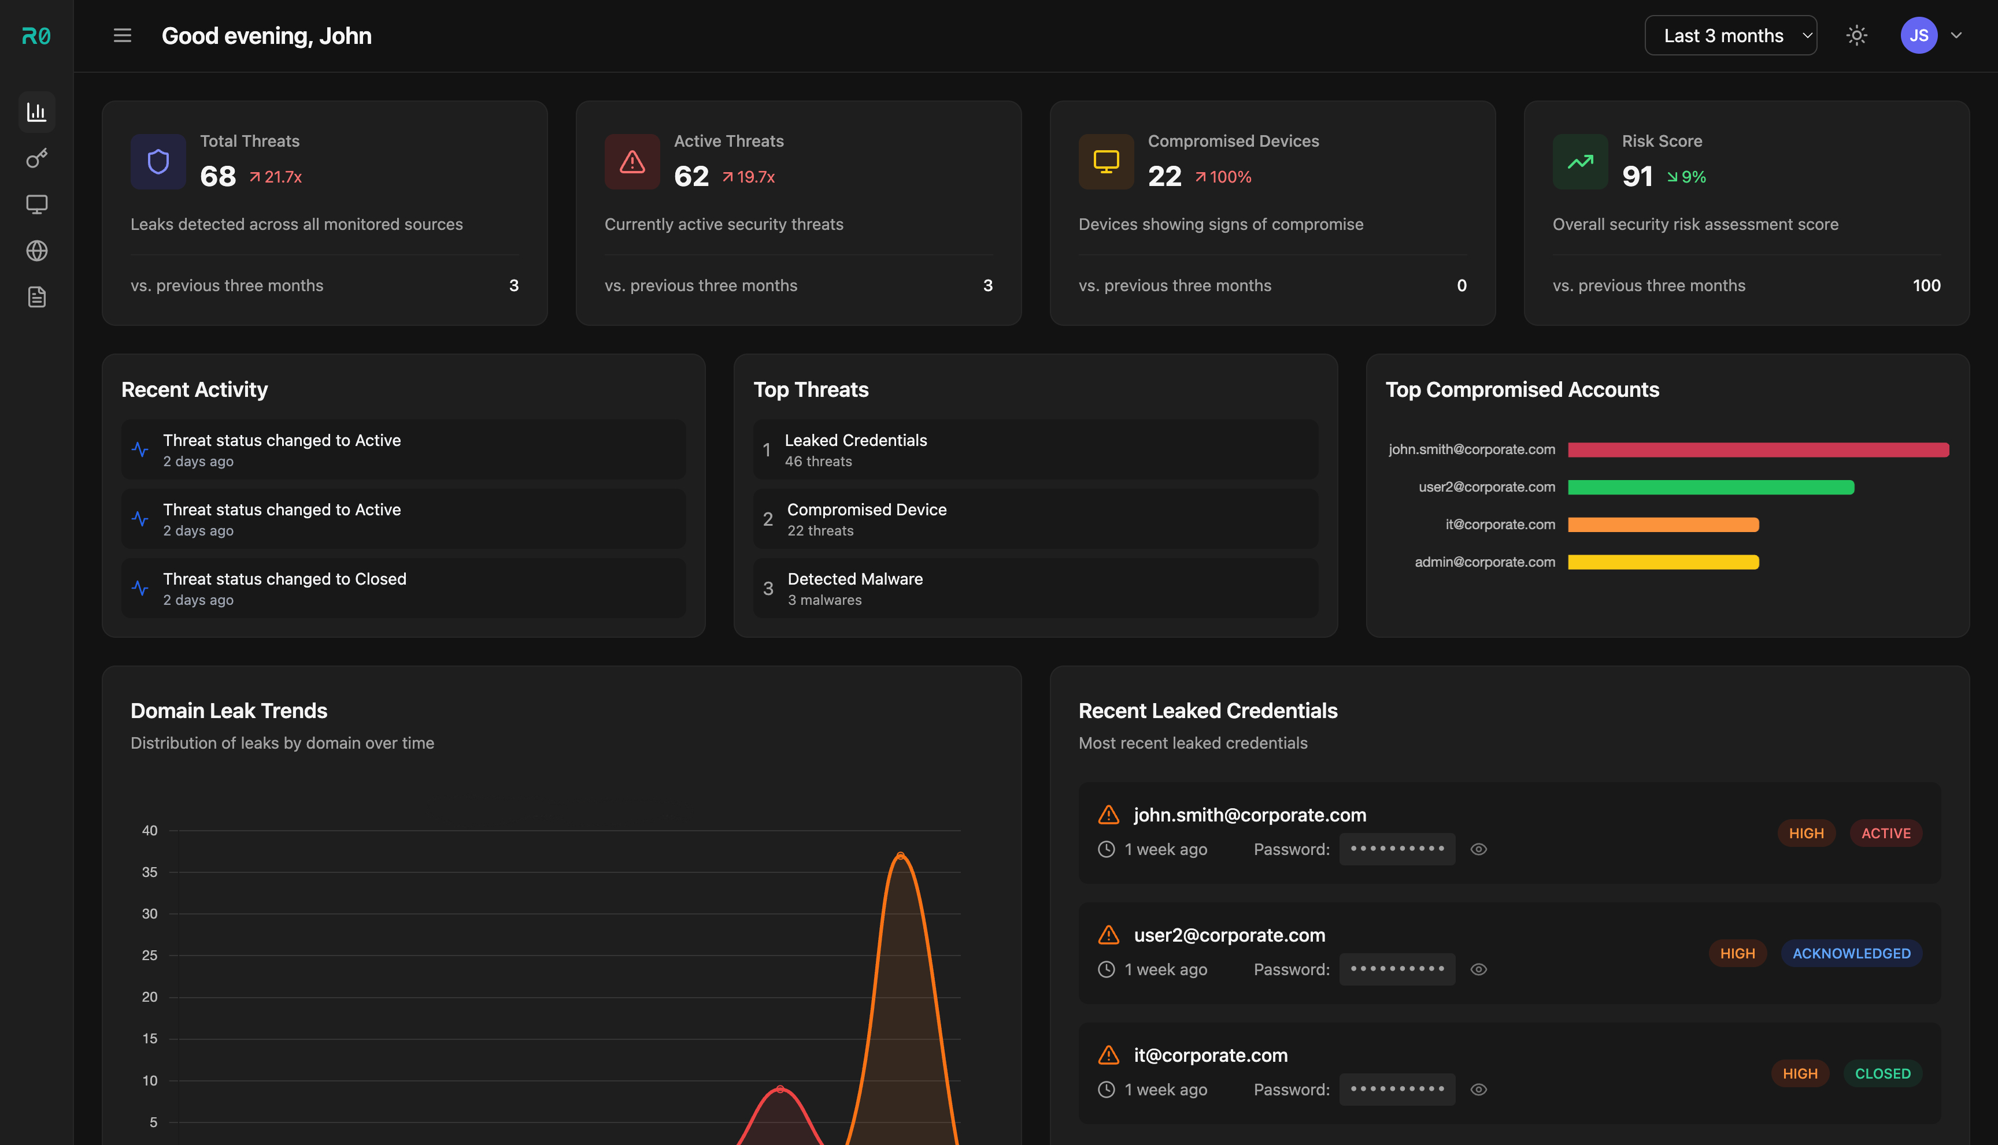The height and width of the screenshot is (1145, 1998).
Task: Reveal password for john.smith@corporate.com
Action: tap(1479, 849)
